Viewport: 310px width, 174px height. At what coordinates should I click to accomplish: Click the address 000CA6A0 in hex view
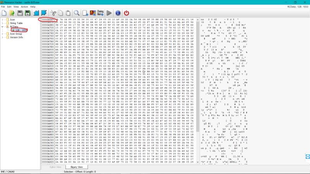(x=48, y=20)
